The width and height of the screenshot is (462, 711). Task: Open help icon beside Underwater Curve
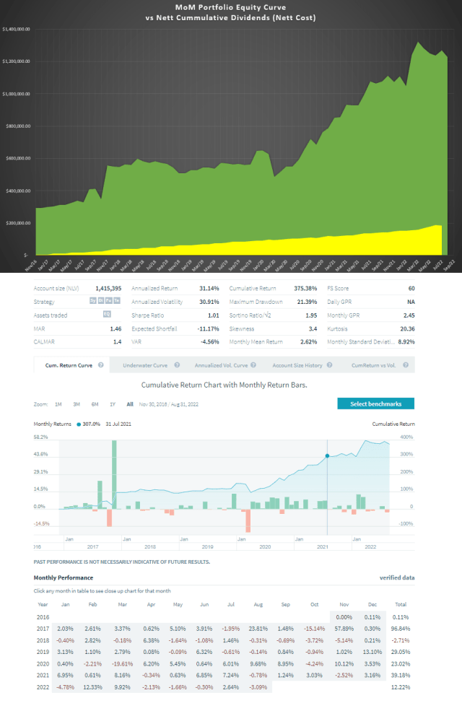click(177, 365)
